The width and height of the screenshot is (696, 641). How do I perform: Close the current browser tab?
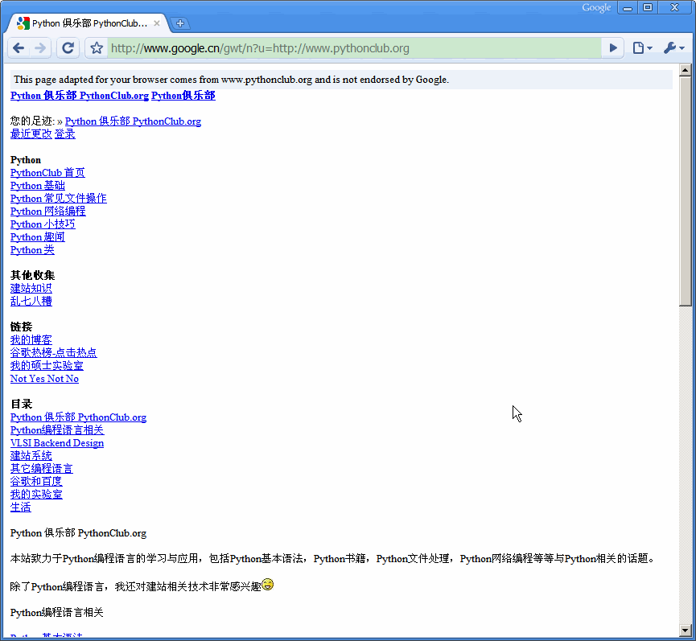pyautogui.click(x=158, y=23)
